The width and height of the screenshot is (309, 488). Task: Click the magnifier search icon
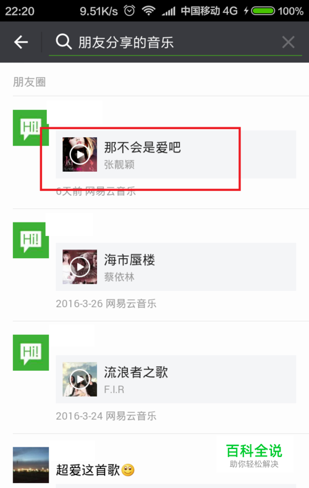(64, 42)
